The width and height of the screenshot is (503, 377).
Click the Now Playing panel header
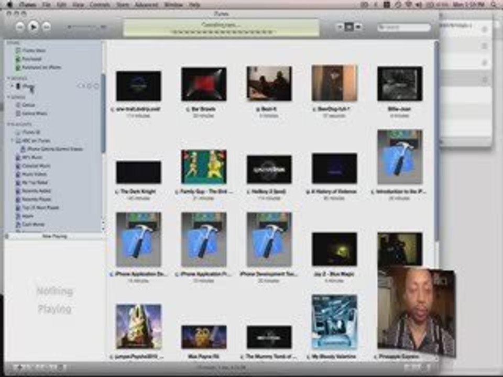54,236
